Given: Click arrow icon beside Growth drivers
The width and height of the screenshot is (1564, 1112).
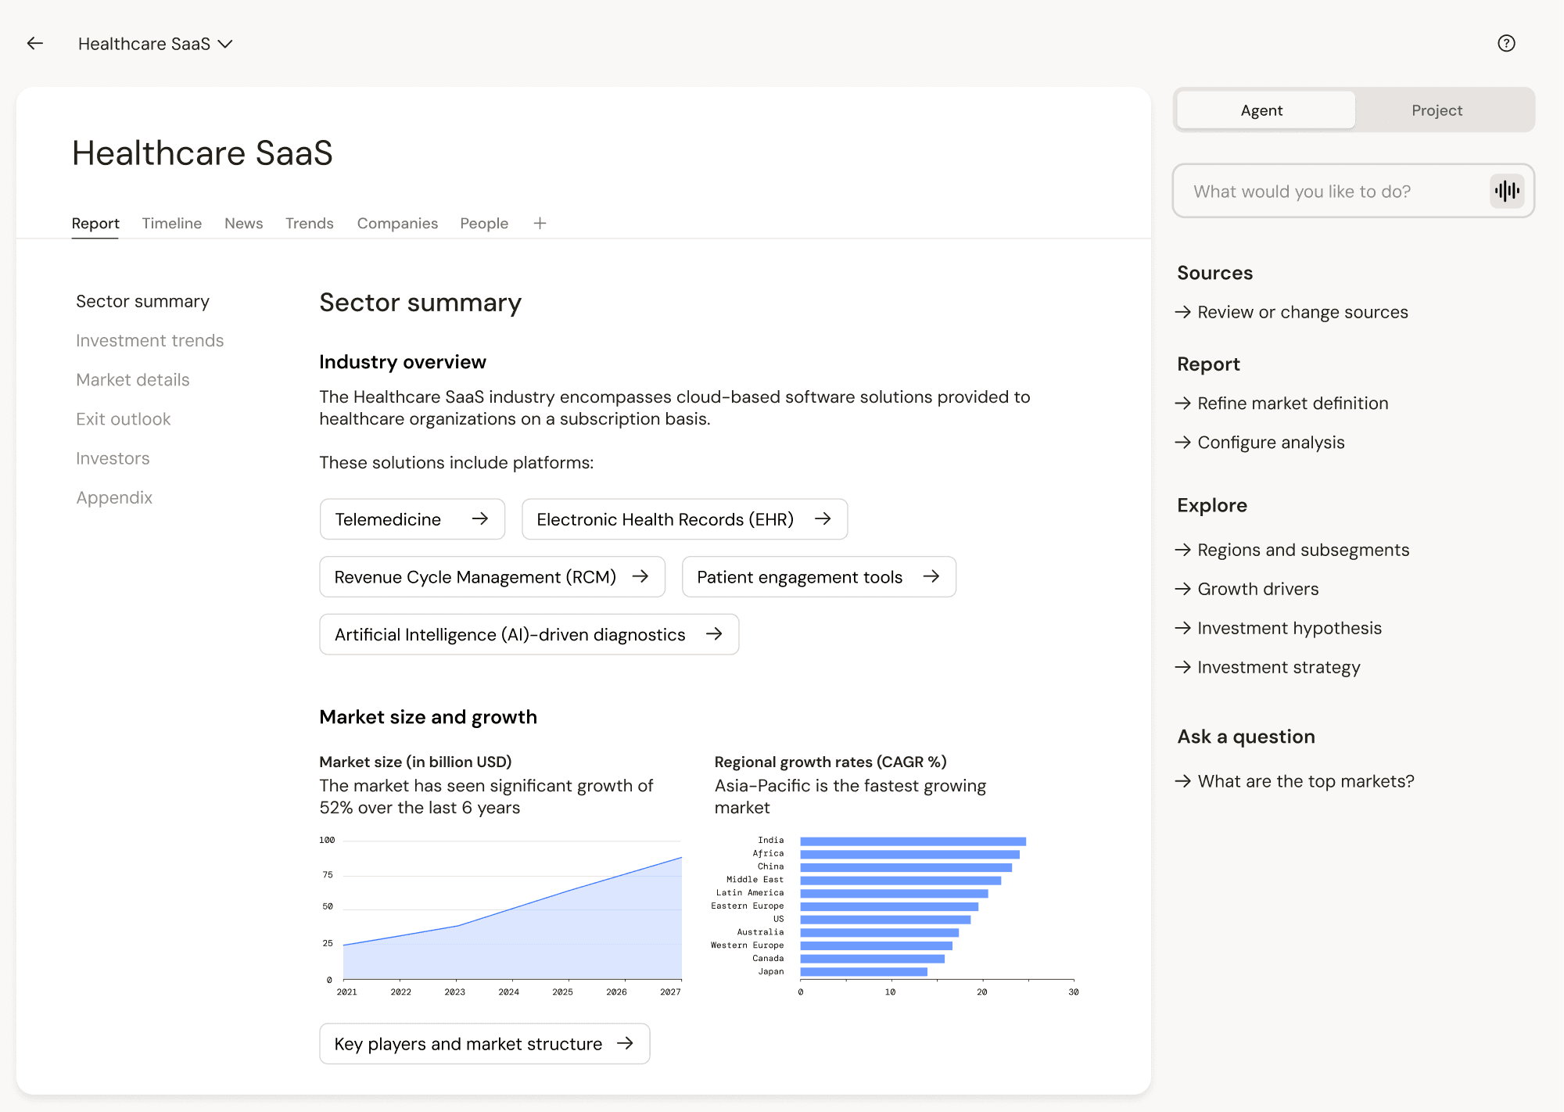Looking at the screenshot, I should 1183,589.
